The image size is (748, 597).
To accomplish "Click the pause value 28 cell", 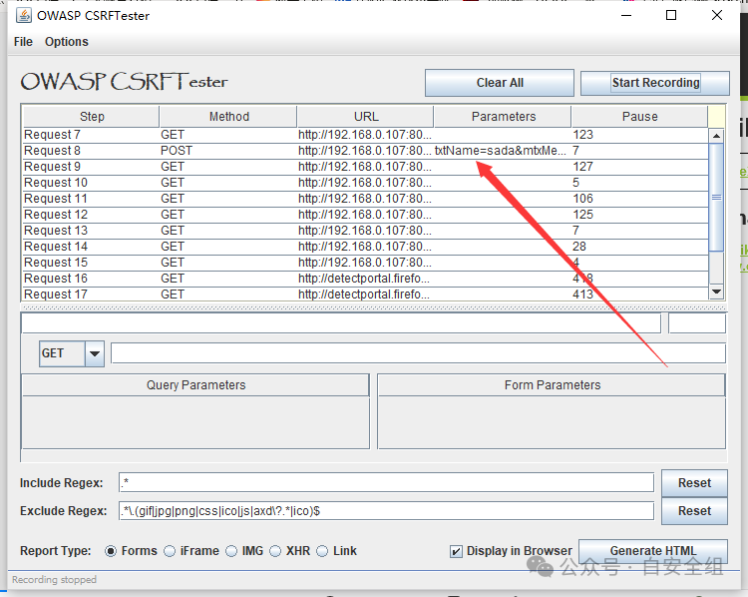I will (639, 247).
